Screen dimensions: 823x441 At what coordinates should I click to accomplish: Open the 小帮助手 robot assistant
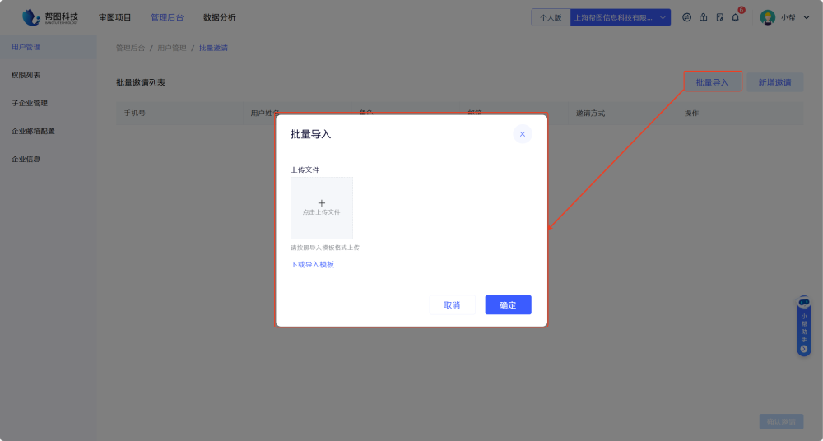coord(804,326)
